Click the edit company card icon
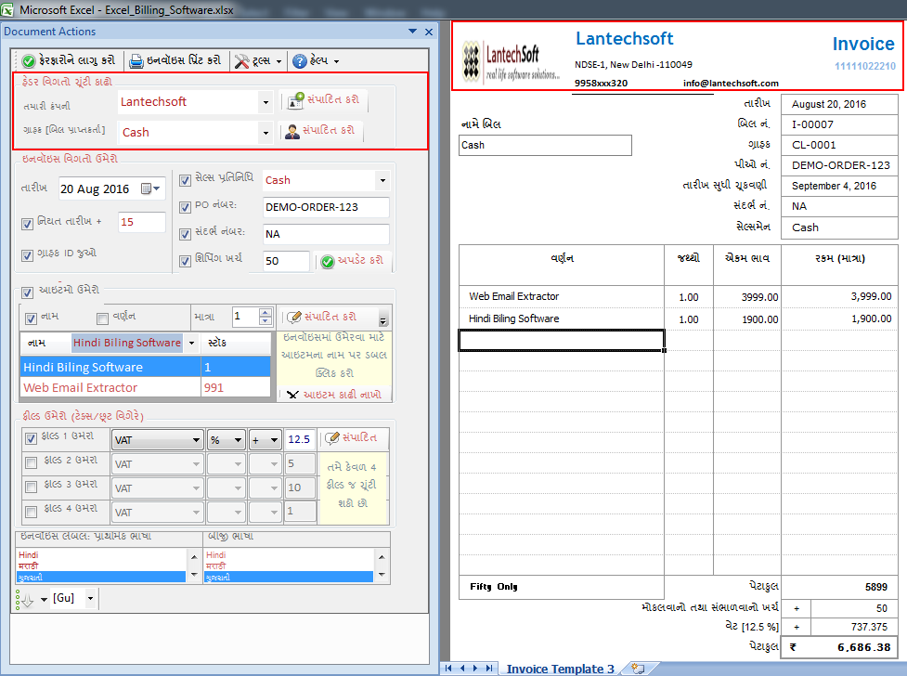This screenshot has height=676, width=907. click(295, 100)
